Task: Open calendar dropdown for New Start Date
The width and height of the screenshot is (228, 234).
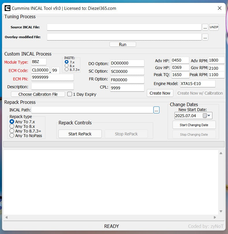Action: coord(207,116)
